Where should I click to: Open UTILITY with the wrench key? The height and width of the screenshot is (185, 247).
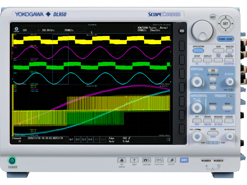click(172, 160)
